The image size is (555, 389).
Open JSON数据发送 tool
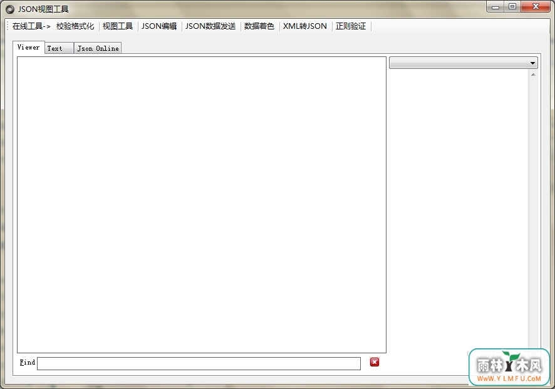(x=210, y=26)
